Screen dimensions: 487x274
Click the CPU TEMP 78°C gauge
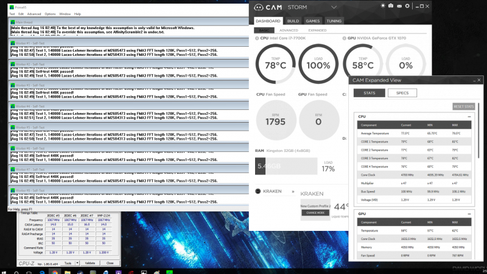tap(275, 64)
